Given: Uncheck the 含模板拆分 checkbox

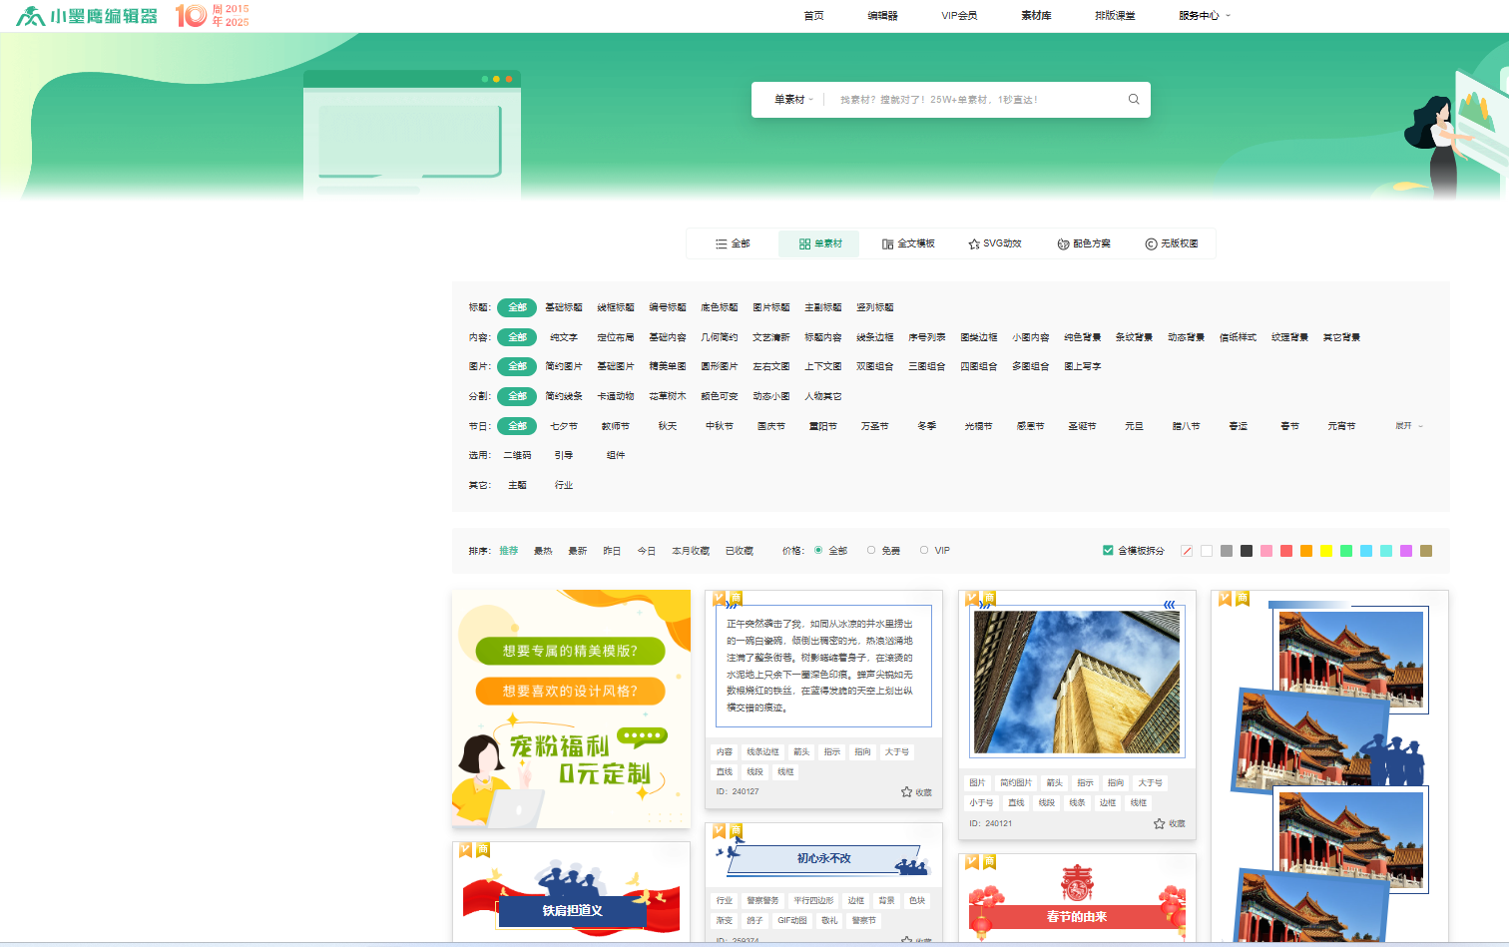Looking at the screenshot, I should pos(1108,551).
